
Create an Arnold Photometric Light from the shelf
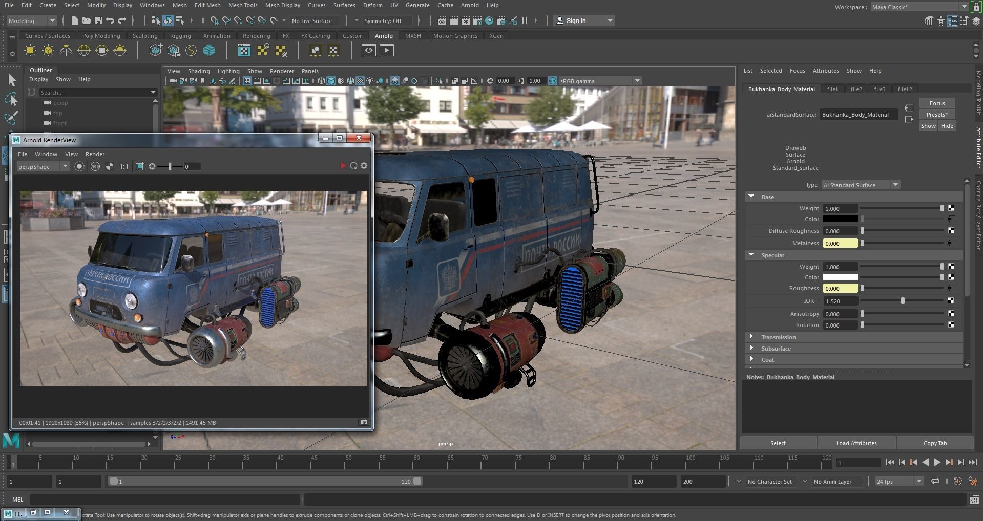point(66,50)
